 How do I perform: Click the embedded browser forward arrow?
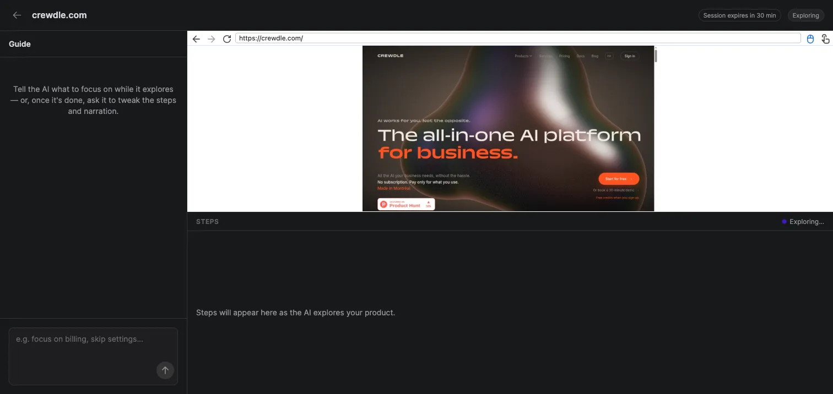(212, 39)
